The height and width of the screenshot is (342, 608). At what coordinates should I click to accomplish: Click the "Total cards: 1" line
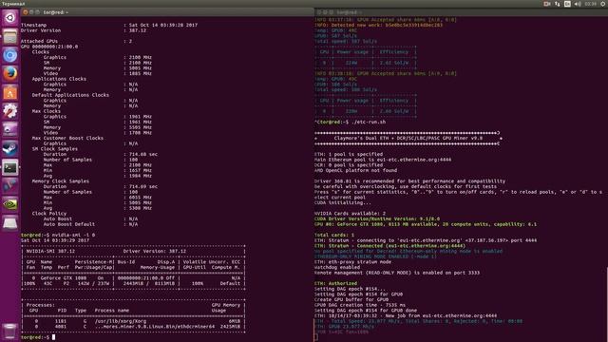click(333, 235)
